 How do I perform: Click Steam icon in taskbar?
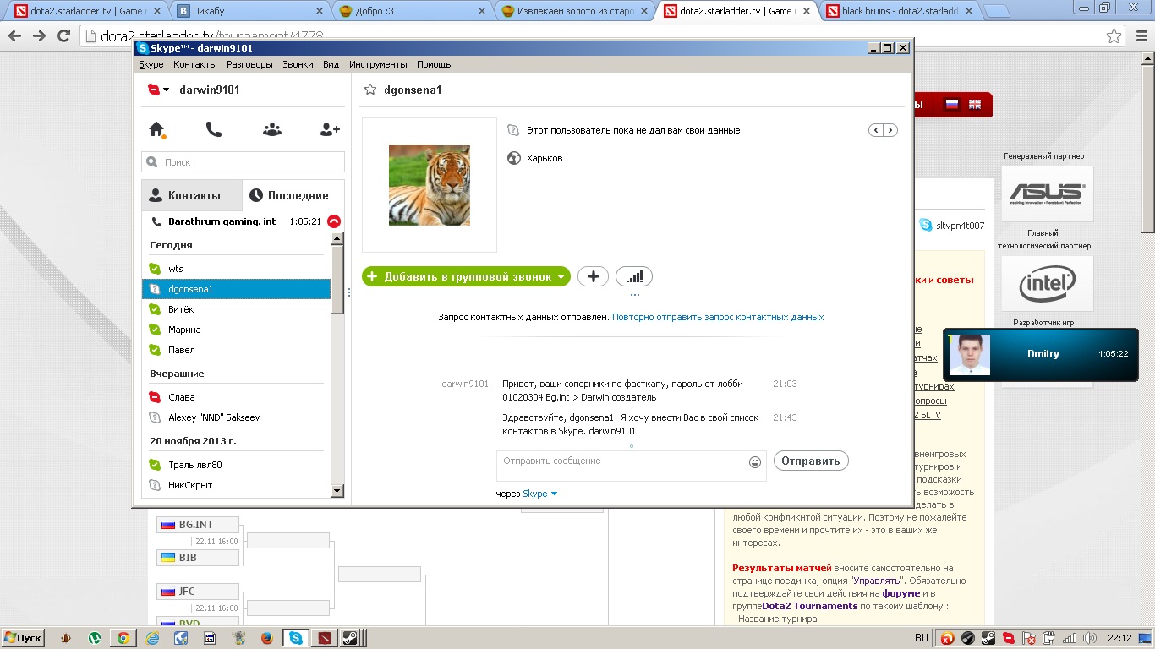348,638
